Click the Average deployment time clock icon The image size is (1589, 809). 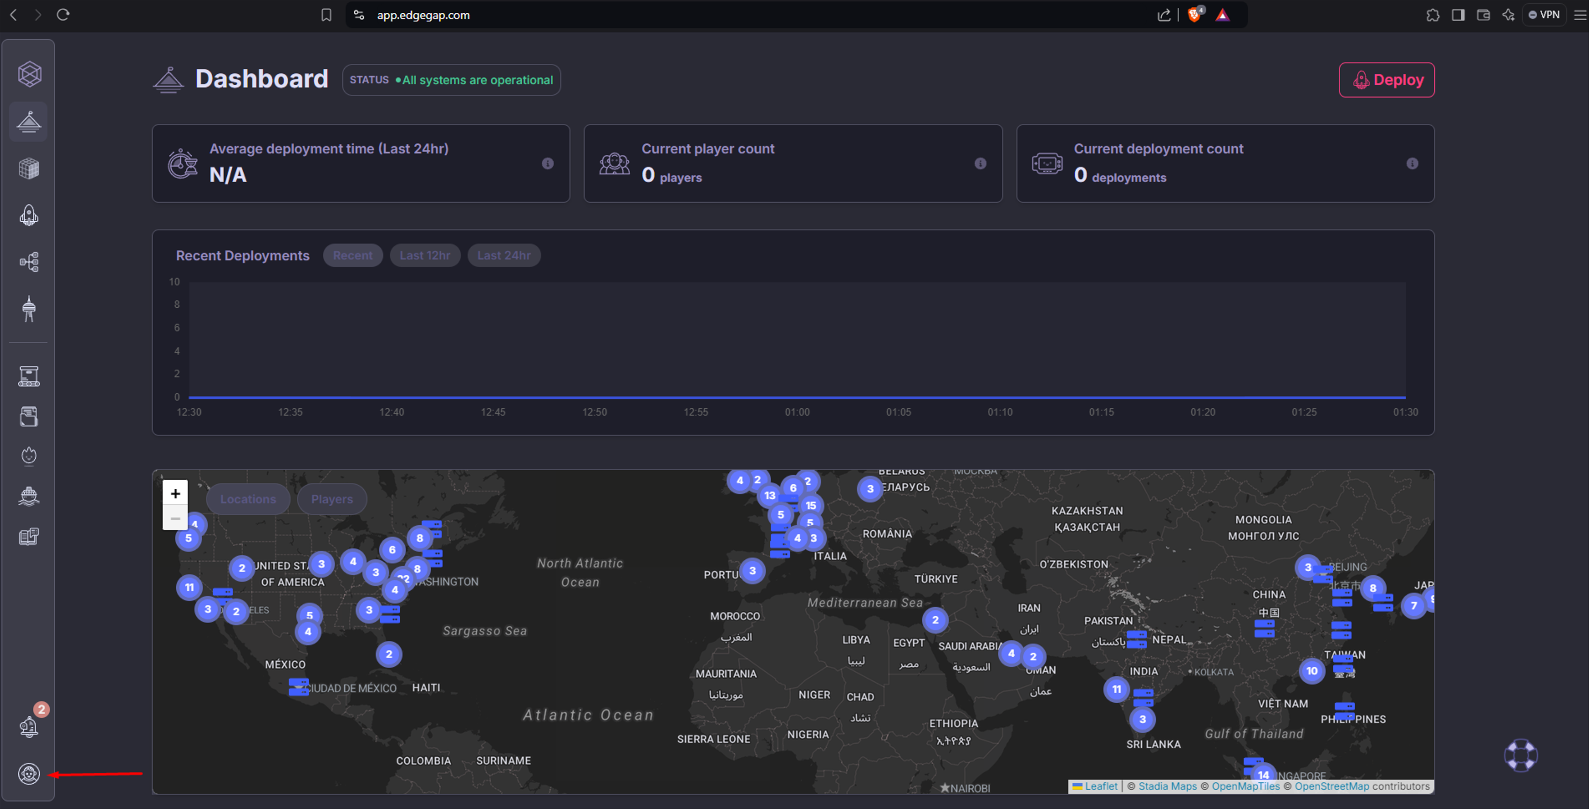182,163
